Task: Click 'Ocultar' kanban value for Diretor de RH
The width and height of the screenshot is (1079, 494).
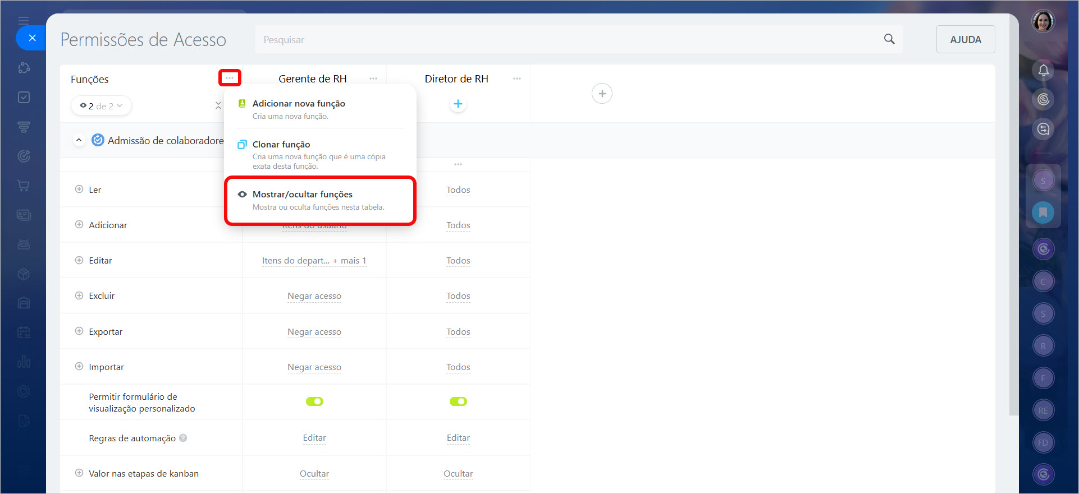Action: click(x=458, y=474)
